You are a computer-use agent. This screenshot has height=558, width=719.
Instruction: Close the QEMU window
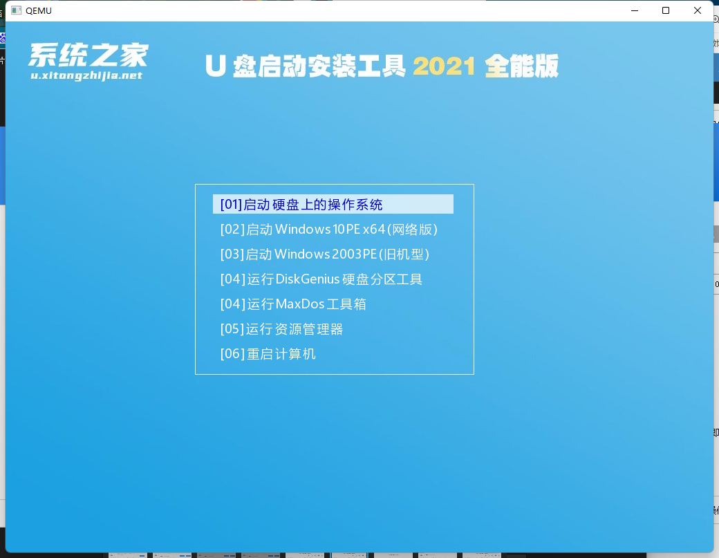point(698,10)
